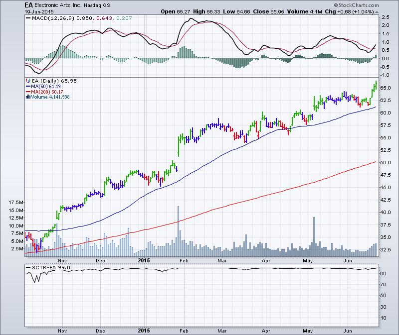Click the green 0.207 histogram value
Screen dimensions: 399x335
click(x=124, y=18)
